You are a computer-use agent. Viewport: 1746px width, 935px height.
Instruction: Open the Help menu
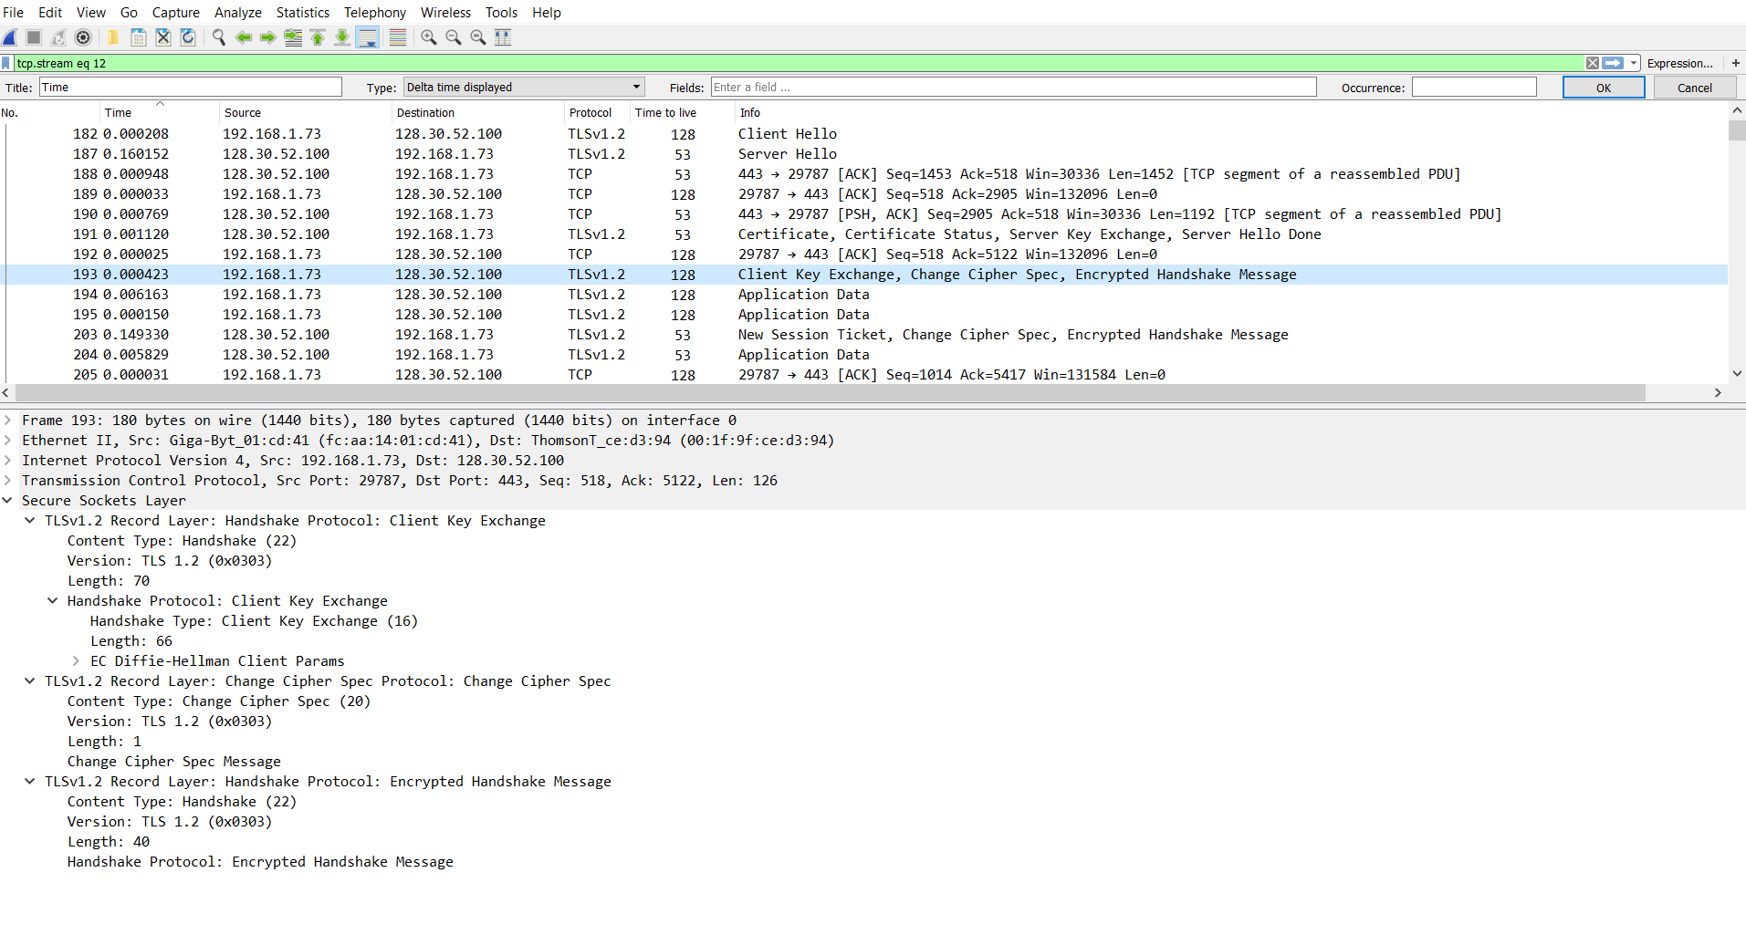[547, 13]
